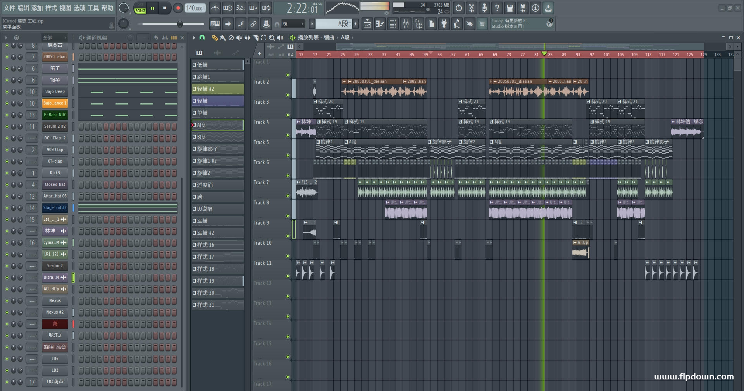744x391 pixels.
Task: Select the 旋律影子 pattern in picker
Action: tap(218, 149)
